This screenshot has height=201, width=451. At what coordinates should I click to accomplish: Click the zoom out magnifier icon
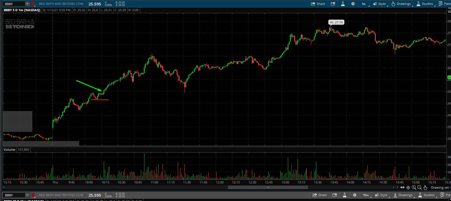point(420,188)
